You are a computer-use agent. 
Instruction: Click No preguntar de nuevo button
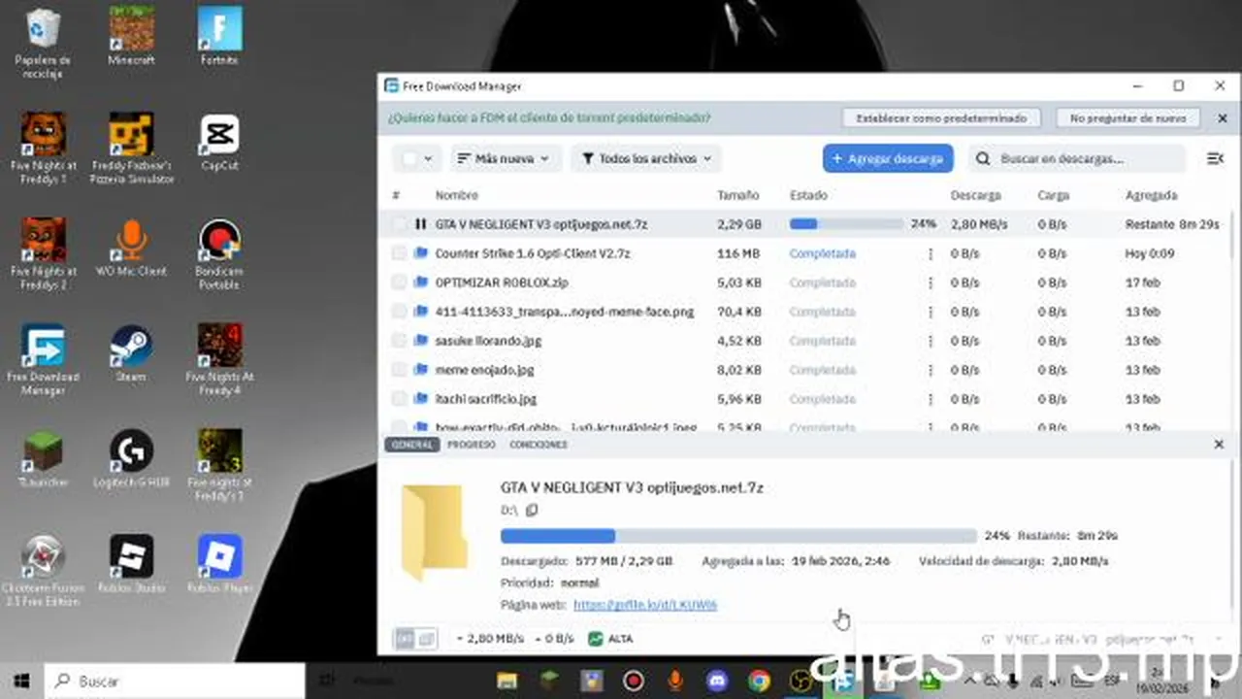pos(1128,117)
